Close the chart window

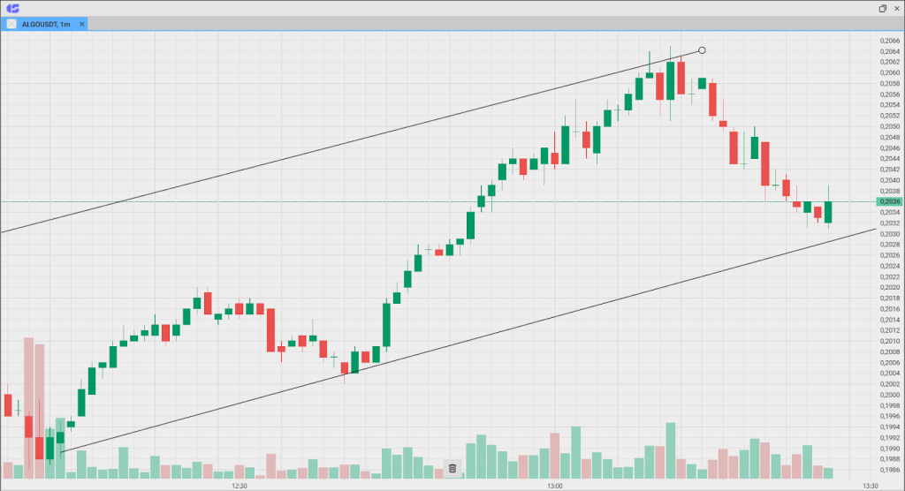(895, 8)
